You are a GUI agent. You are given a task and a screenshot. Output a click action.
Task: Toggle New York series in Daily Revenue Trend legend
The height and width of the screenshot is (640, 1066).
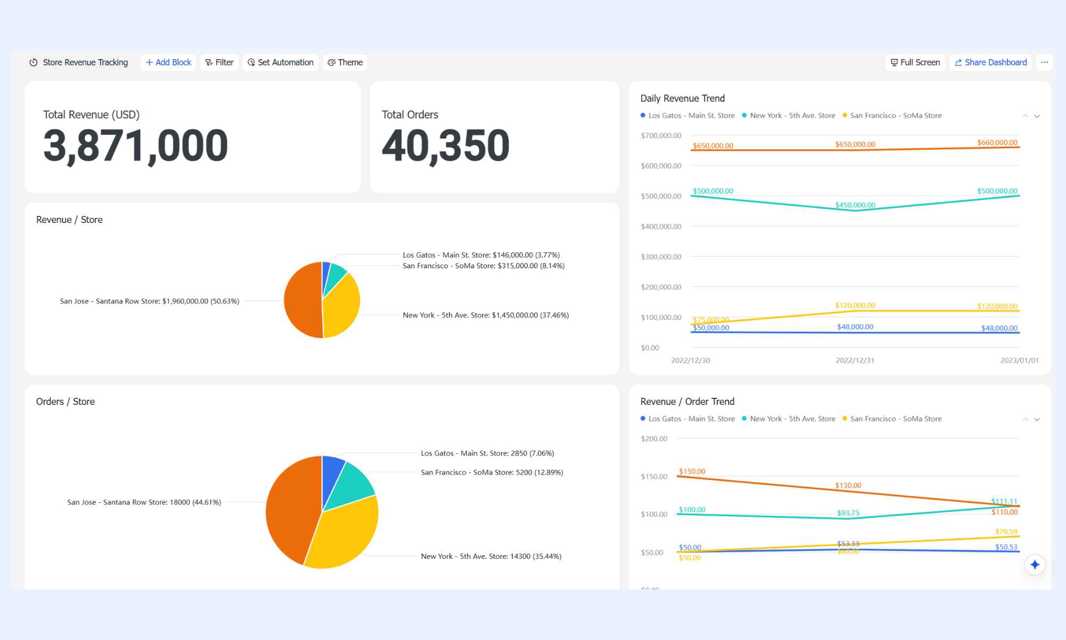[789, 115]
